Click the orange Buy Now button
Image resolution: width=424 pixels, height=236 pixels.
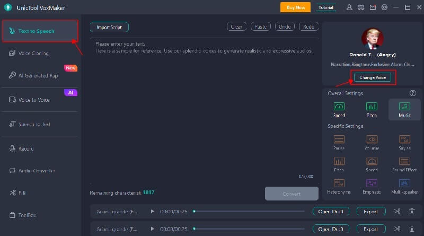pyautogui.click(x=296, y=7)
